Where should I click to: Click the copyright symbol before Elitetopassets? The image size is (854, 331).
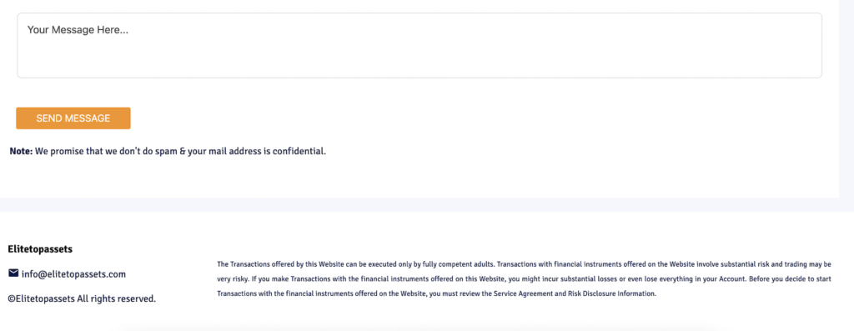click(12, 298)
